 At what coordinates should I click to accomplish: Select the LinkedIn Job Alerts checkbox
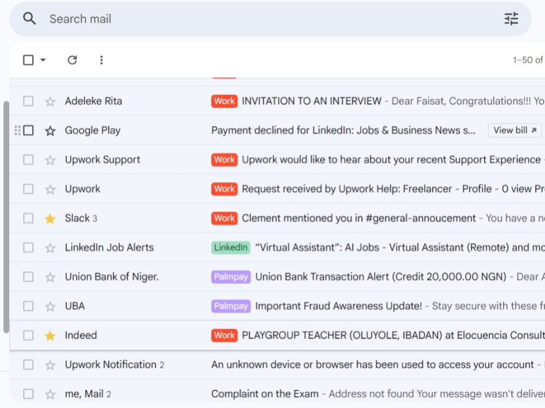pos(28,247)
